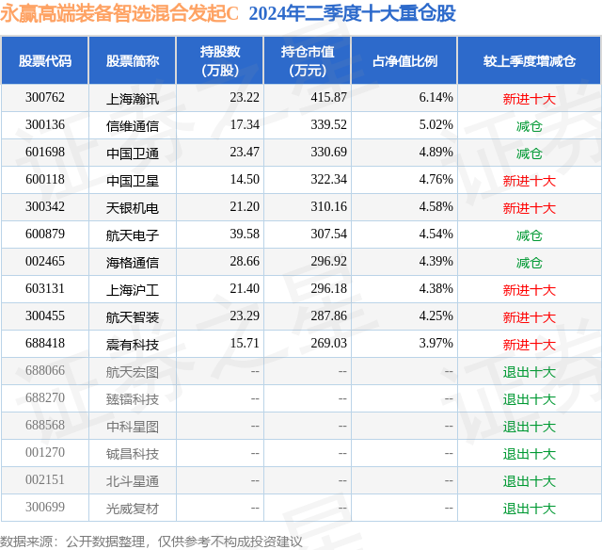Click the 占净值比例 column header
602x550 pixels.
pos(404,60)
